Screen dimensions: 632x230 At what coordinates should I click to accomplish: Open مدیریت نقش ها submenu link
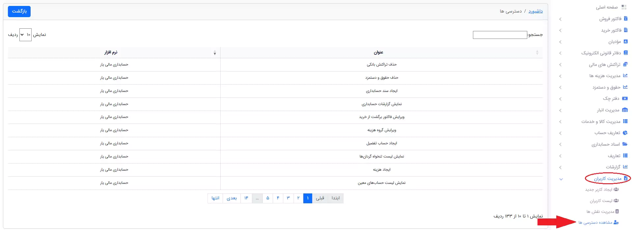pos(600,212)
